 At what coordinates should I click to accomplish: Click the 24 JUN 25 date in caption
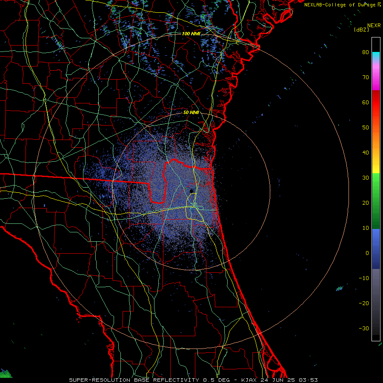pyautogui.click(x=278, y=380)
